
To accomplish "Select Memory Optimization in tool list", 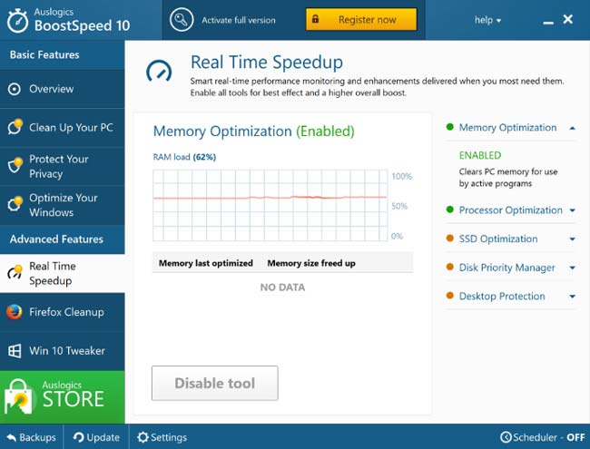I will coord(507,128).
